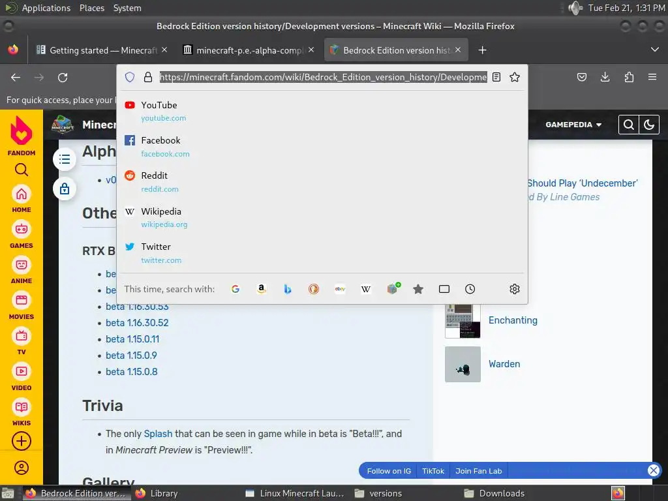668x501 pixels.
Task: Open Fandom ANIME section
Action: (x=22, y=270)
